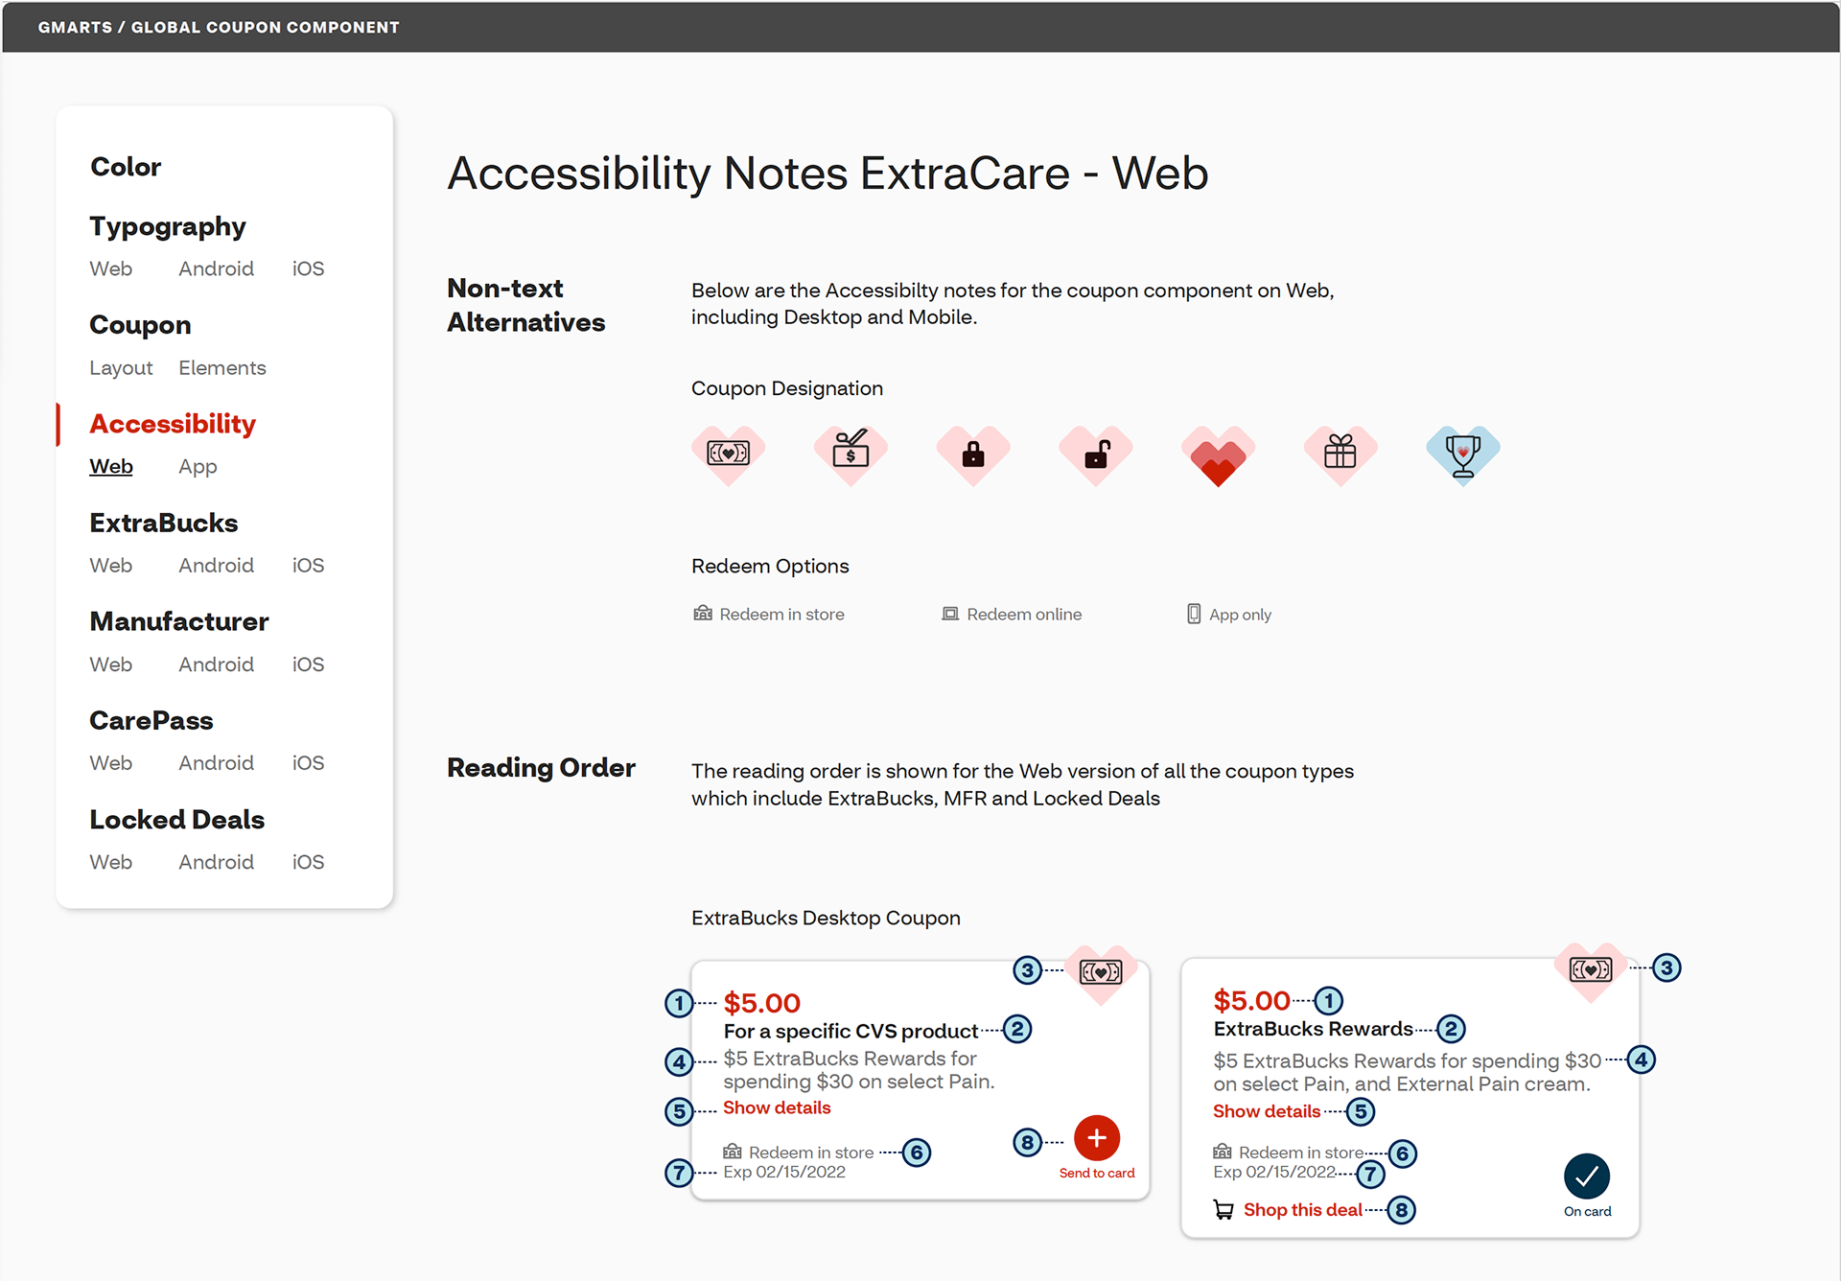The height and width of the screenshot is (1281, 1841).
Task: Click the shopping cart icon beside Shop this deal
Action: point(1223,1210)
